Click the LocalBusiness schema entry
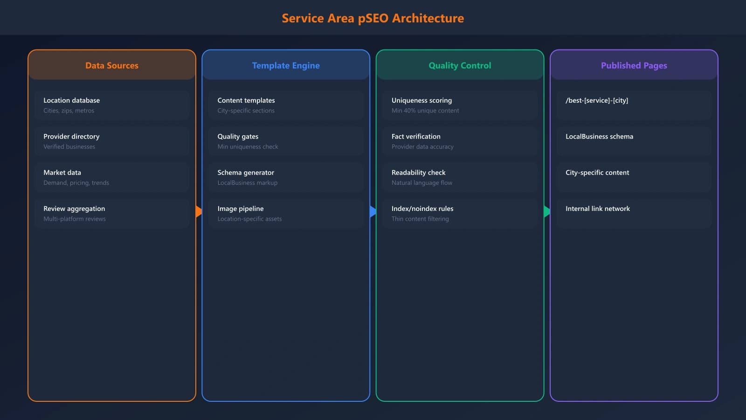The width and height of the screenshot is (746, 420). [634, 141]
